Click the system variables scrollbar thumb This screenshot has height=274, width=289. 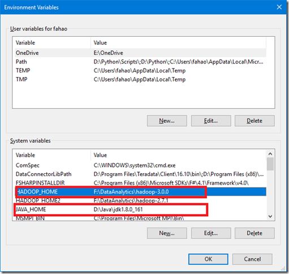coord(270,164)
